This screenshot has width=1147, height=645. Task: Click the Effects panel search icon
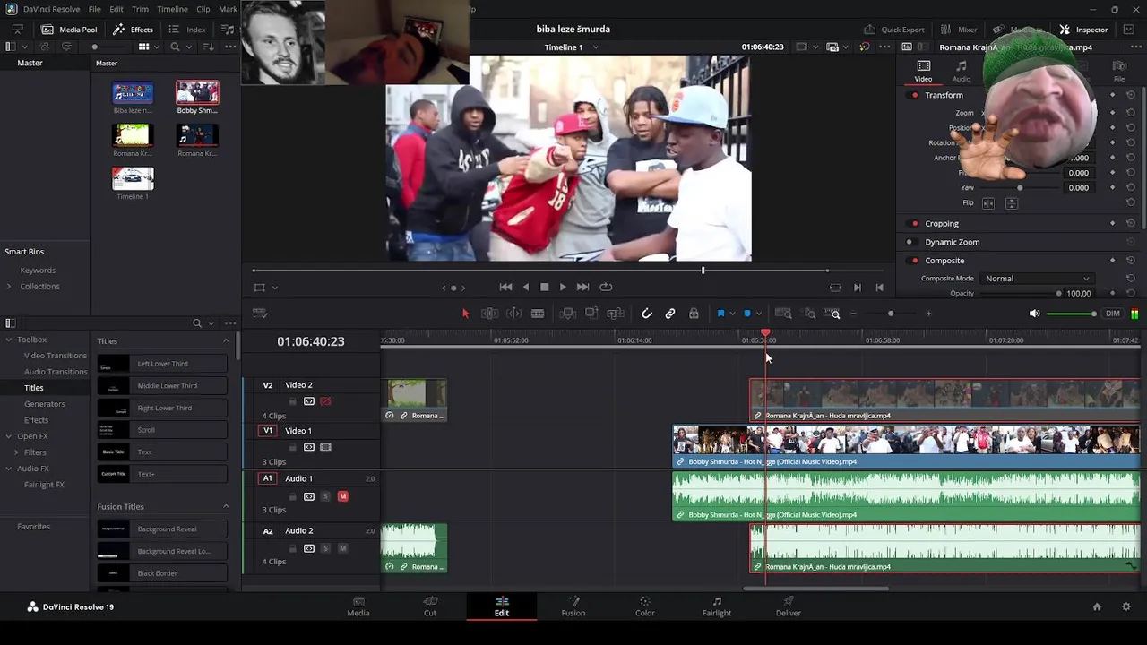197,323
